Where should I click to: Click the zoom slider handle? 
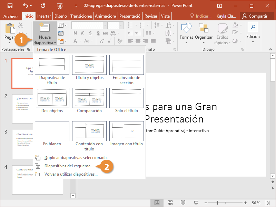pos(217,203)
